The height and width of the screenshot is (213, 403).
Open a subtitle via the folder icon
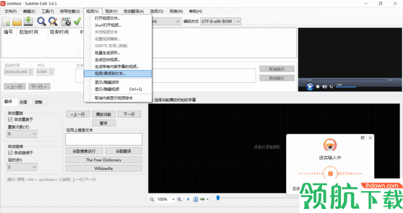pyautogui.click(x=17, y=21)
